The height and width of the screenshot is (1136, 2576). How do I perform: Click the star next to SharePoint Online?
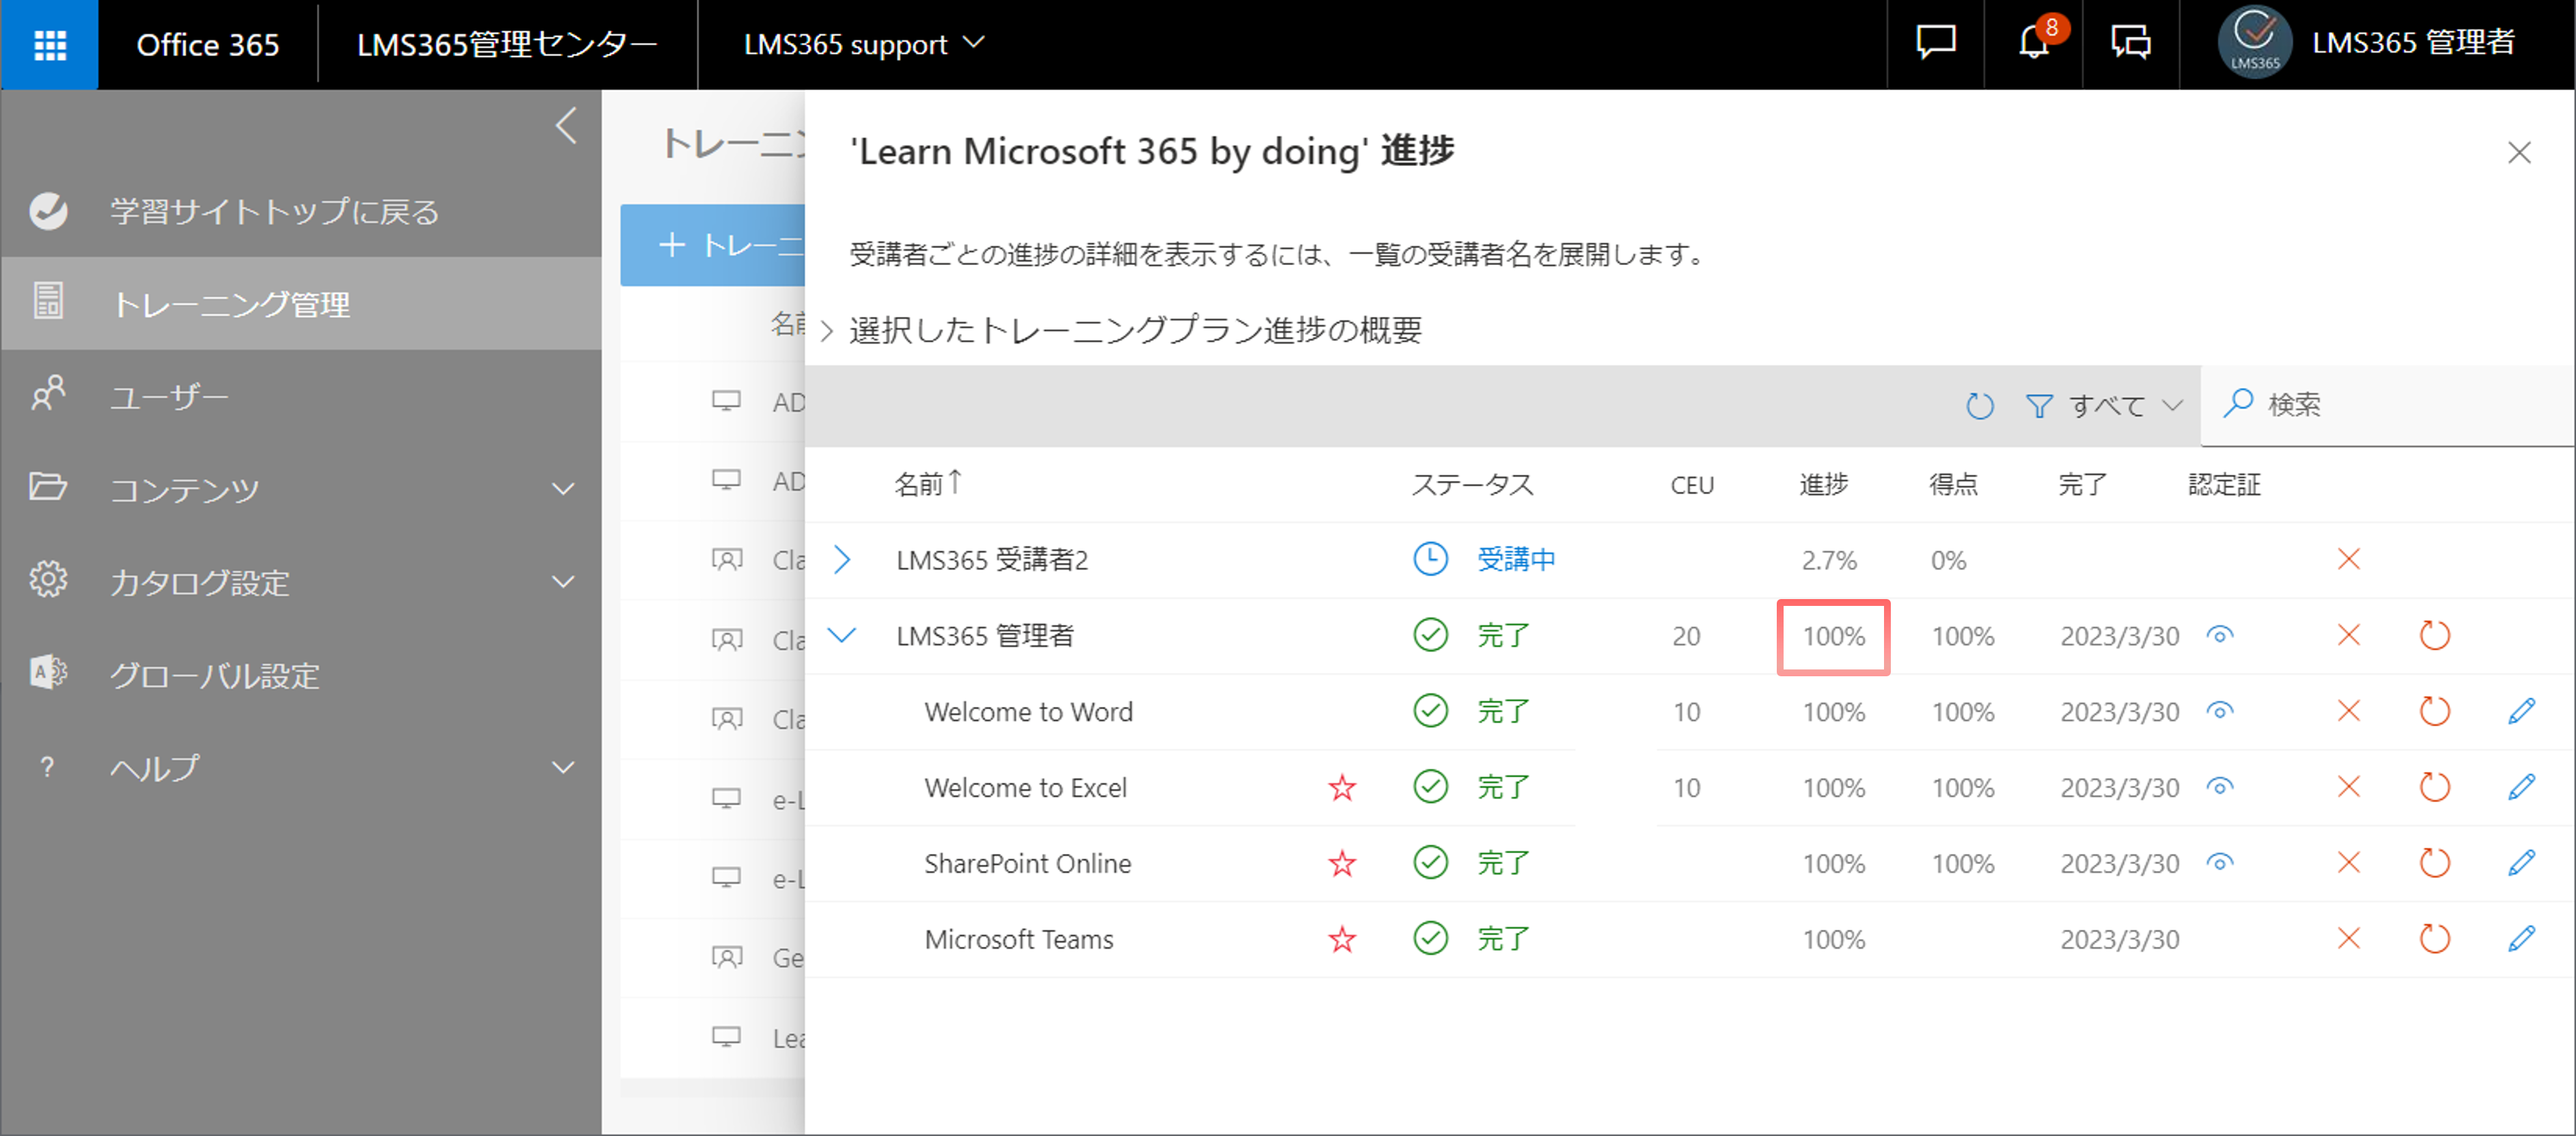tap(1342, 863)
